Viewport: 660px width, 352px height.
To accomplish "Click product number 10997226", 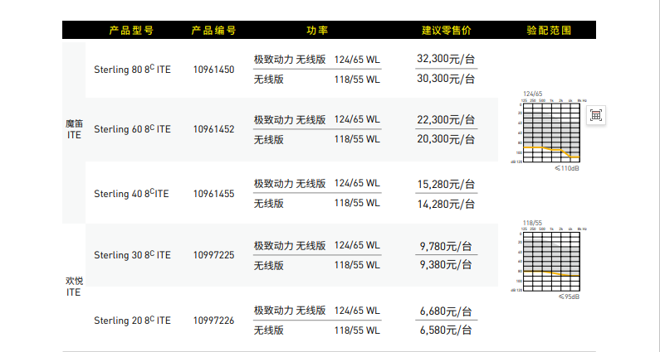I will click(x=214, y=321).
